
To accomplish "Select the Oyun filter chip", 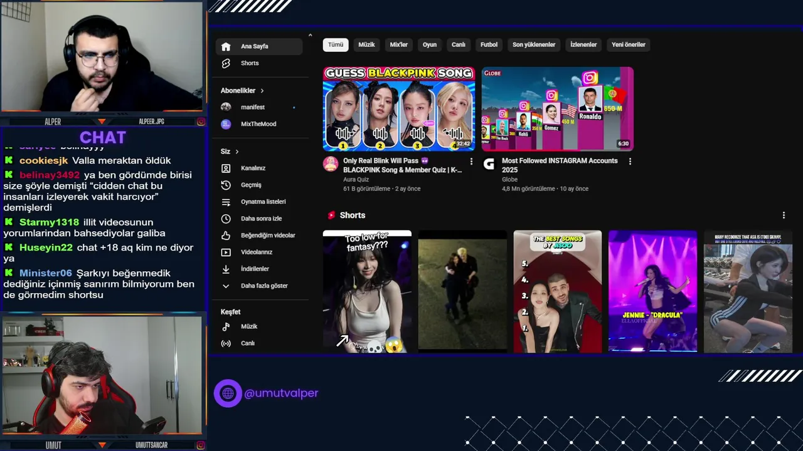I will point(430,44).
